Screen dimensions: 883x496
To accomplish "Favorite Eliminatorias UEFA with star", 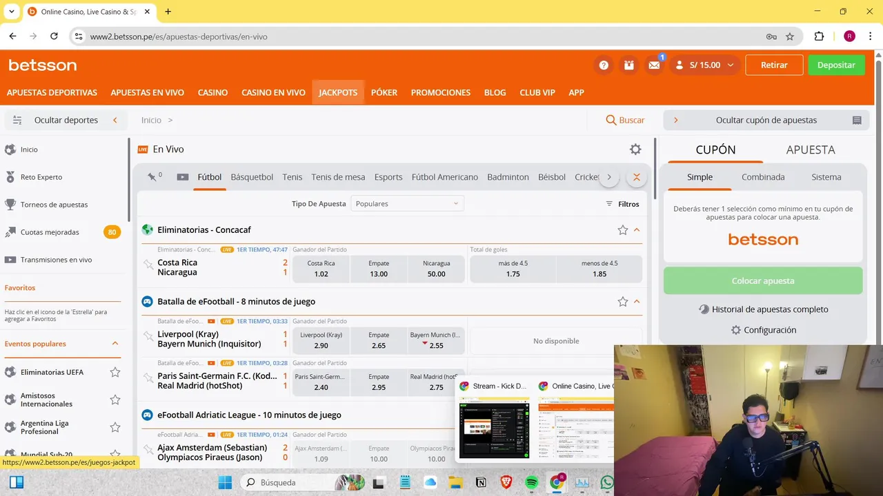I will pos(115,372).
